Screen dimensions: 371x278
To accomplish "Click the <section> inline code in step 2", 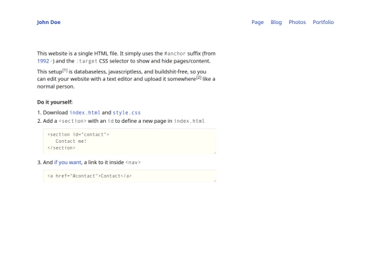I will 72,121.
